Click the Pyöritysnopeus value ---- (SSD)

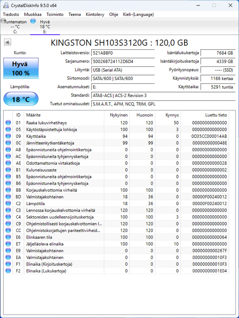click(x=218, y=70)
